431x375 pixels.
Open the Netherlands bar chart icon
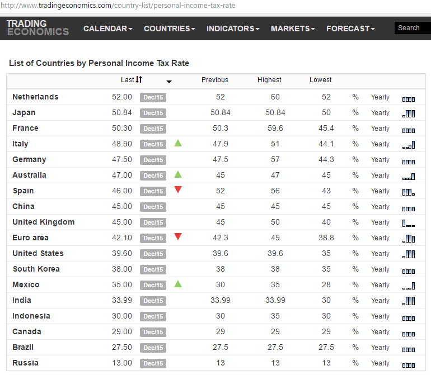coord(408,98)
